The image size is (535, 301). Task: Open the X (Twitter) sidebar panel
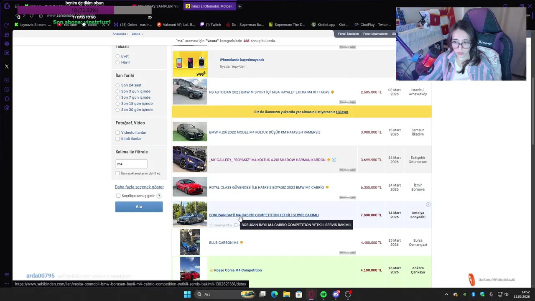tap(7, 66)
